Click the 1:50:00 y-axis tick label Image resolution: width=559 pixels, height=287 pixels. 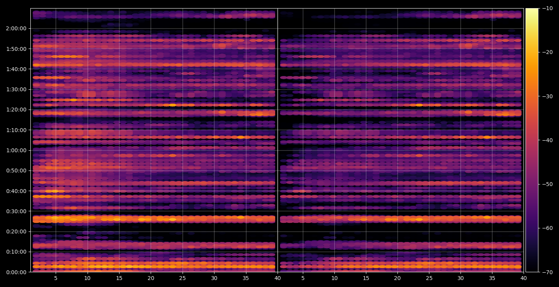coord(16,49)
